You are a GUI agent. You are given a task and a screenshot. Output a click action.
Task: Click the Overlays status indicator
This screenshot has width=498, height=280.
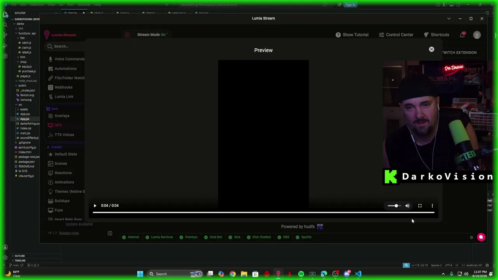tap(188, 237)
